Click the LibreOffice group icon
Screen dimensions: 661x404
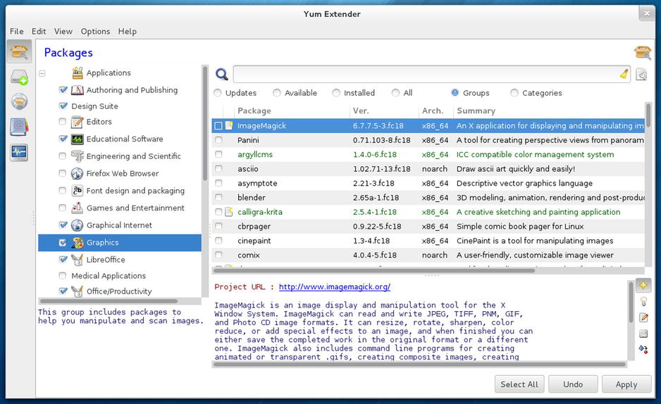click(x=77, y=260)
